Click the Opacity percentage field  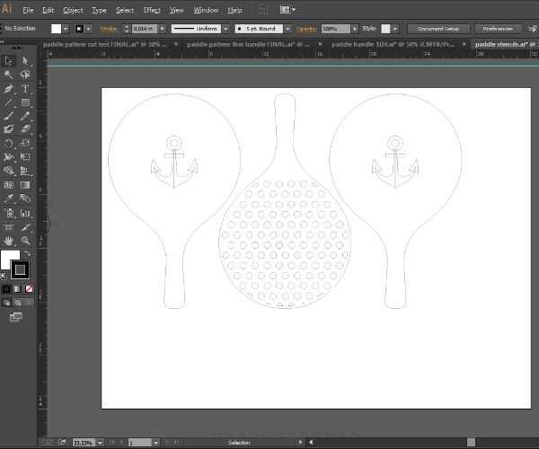[x=331, y=29]
